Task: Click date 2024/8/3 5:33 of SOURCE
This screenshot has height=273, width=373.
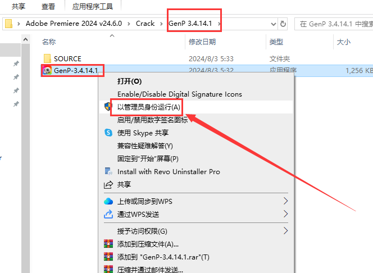Action: 211,59
